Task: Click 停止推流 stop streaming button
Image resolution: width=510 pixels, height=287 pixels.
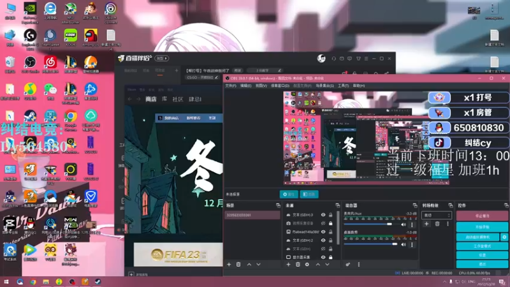Action: click(482, 216)
